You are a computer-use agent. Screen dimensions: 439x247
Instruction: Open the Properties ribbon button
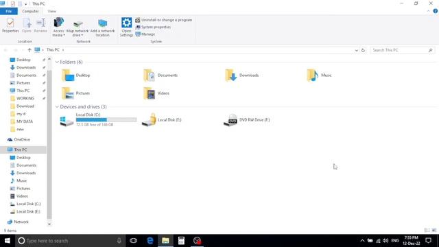pyautogui.click(x=10, y=25)
